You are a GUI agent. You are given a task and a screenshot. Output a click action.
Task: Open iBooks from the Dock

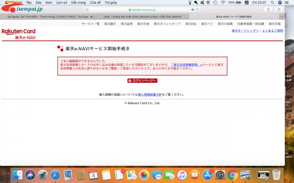(195, 175)
